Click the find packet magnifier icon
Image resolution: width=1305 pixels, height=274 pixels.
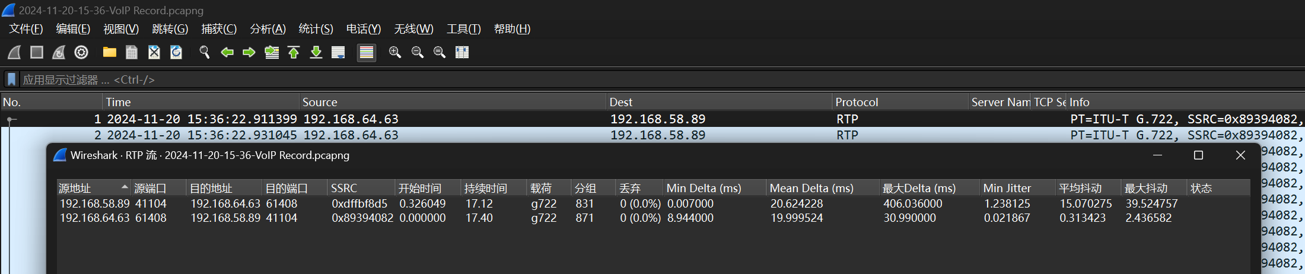coord(205,53)
